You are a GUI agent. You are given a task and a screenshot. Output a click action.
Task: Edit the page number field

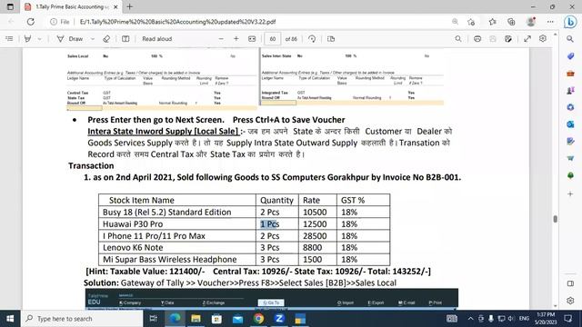coord(273,39)
